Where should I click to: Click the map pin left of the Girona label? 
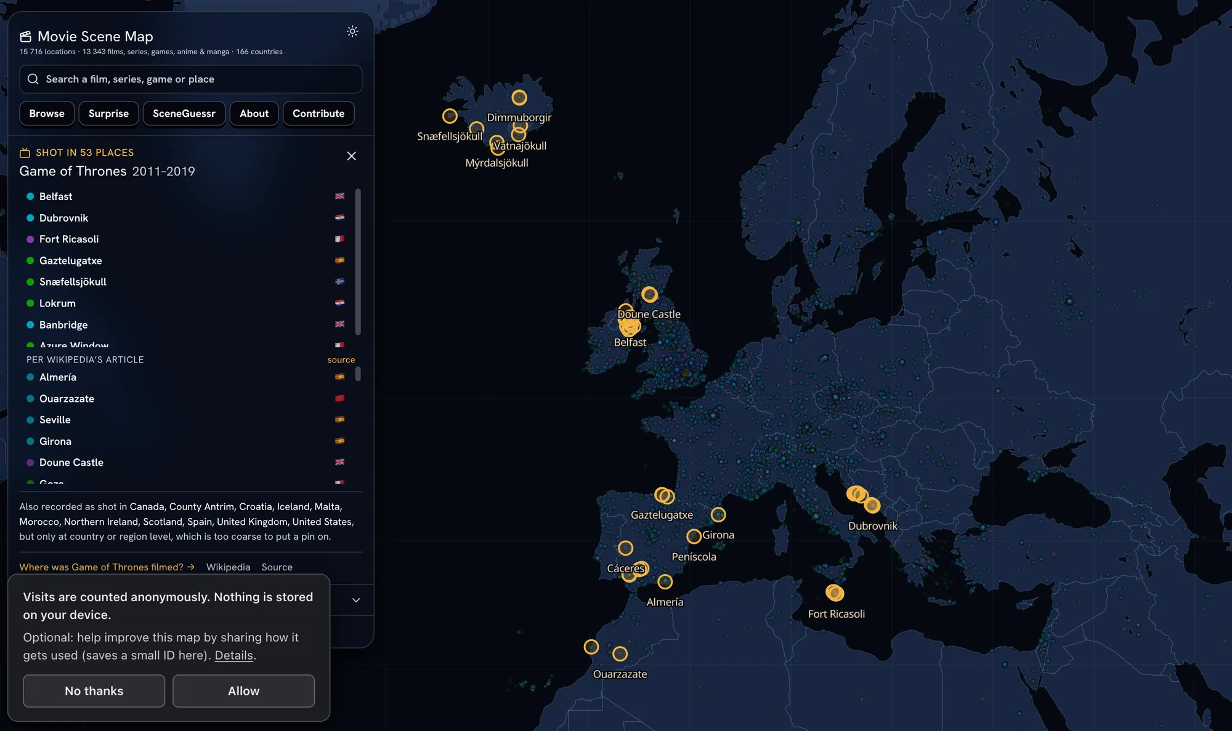[x=694, y=536]
